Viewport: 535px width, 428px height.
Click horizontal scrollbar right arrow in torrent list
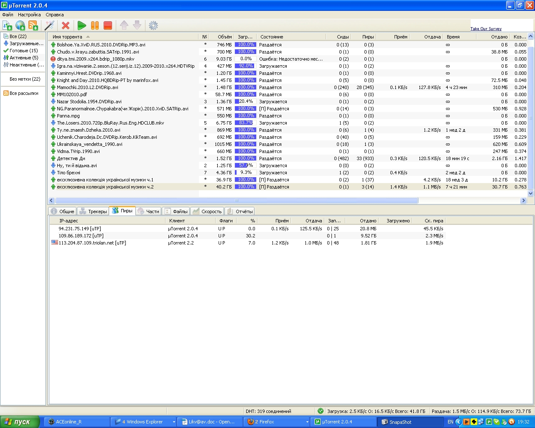[x=523, y=201]
